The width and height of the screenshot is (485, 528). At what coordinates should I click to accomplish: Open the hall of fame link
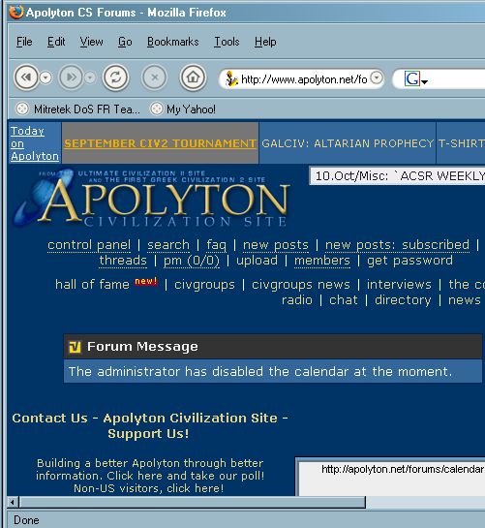(x=92, y=285)
